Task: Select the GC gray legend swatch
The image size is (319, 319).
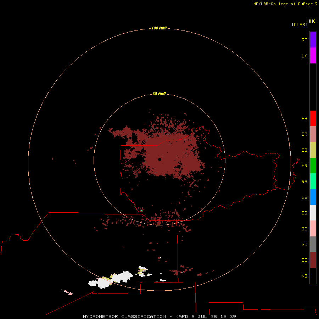Action: pyautogui.click(x=313, y=244)
